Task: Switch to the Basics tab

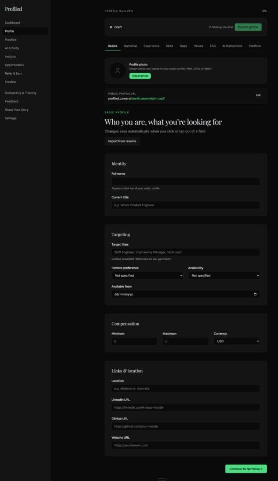Action: click(113, 46)
